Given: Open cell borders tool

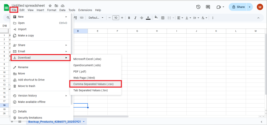Looking at the screenshot, I should pyautogui.click(x=163, y=18).
